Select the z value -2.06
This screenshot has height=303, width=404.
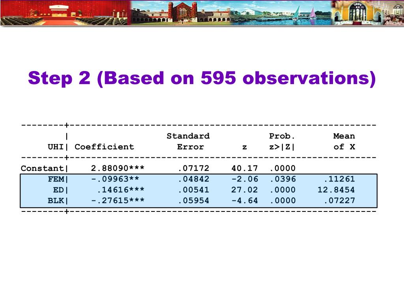pos(245,179)
